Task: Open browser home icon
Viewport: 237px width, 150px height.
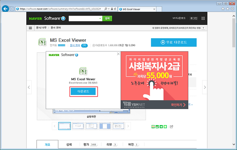Action: [223, 9]
